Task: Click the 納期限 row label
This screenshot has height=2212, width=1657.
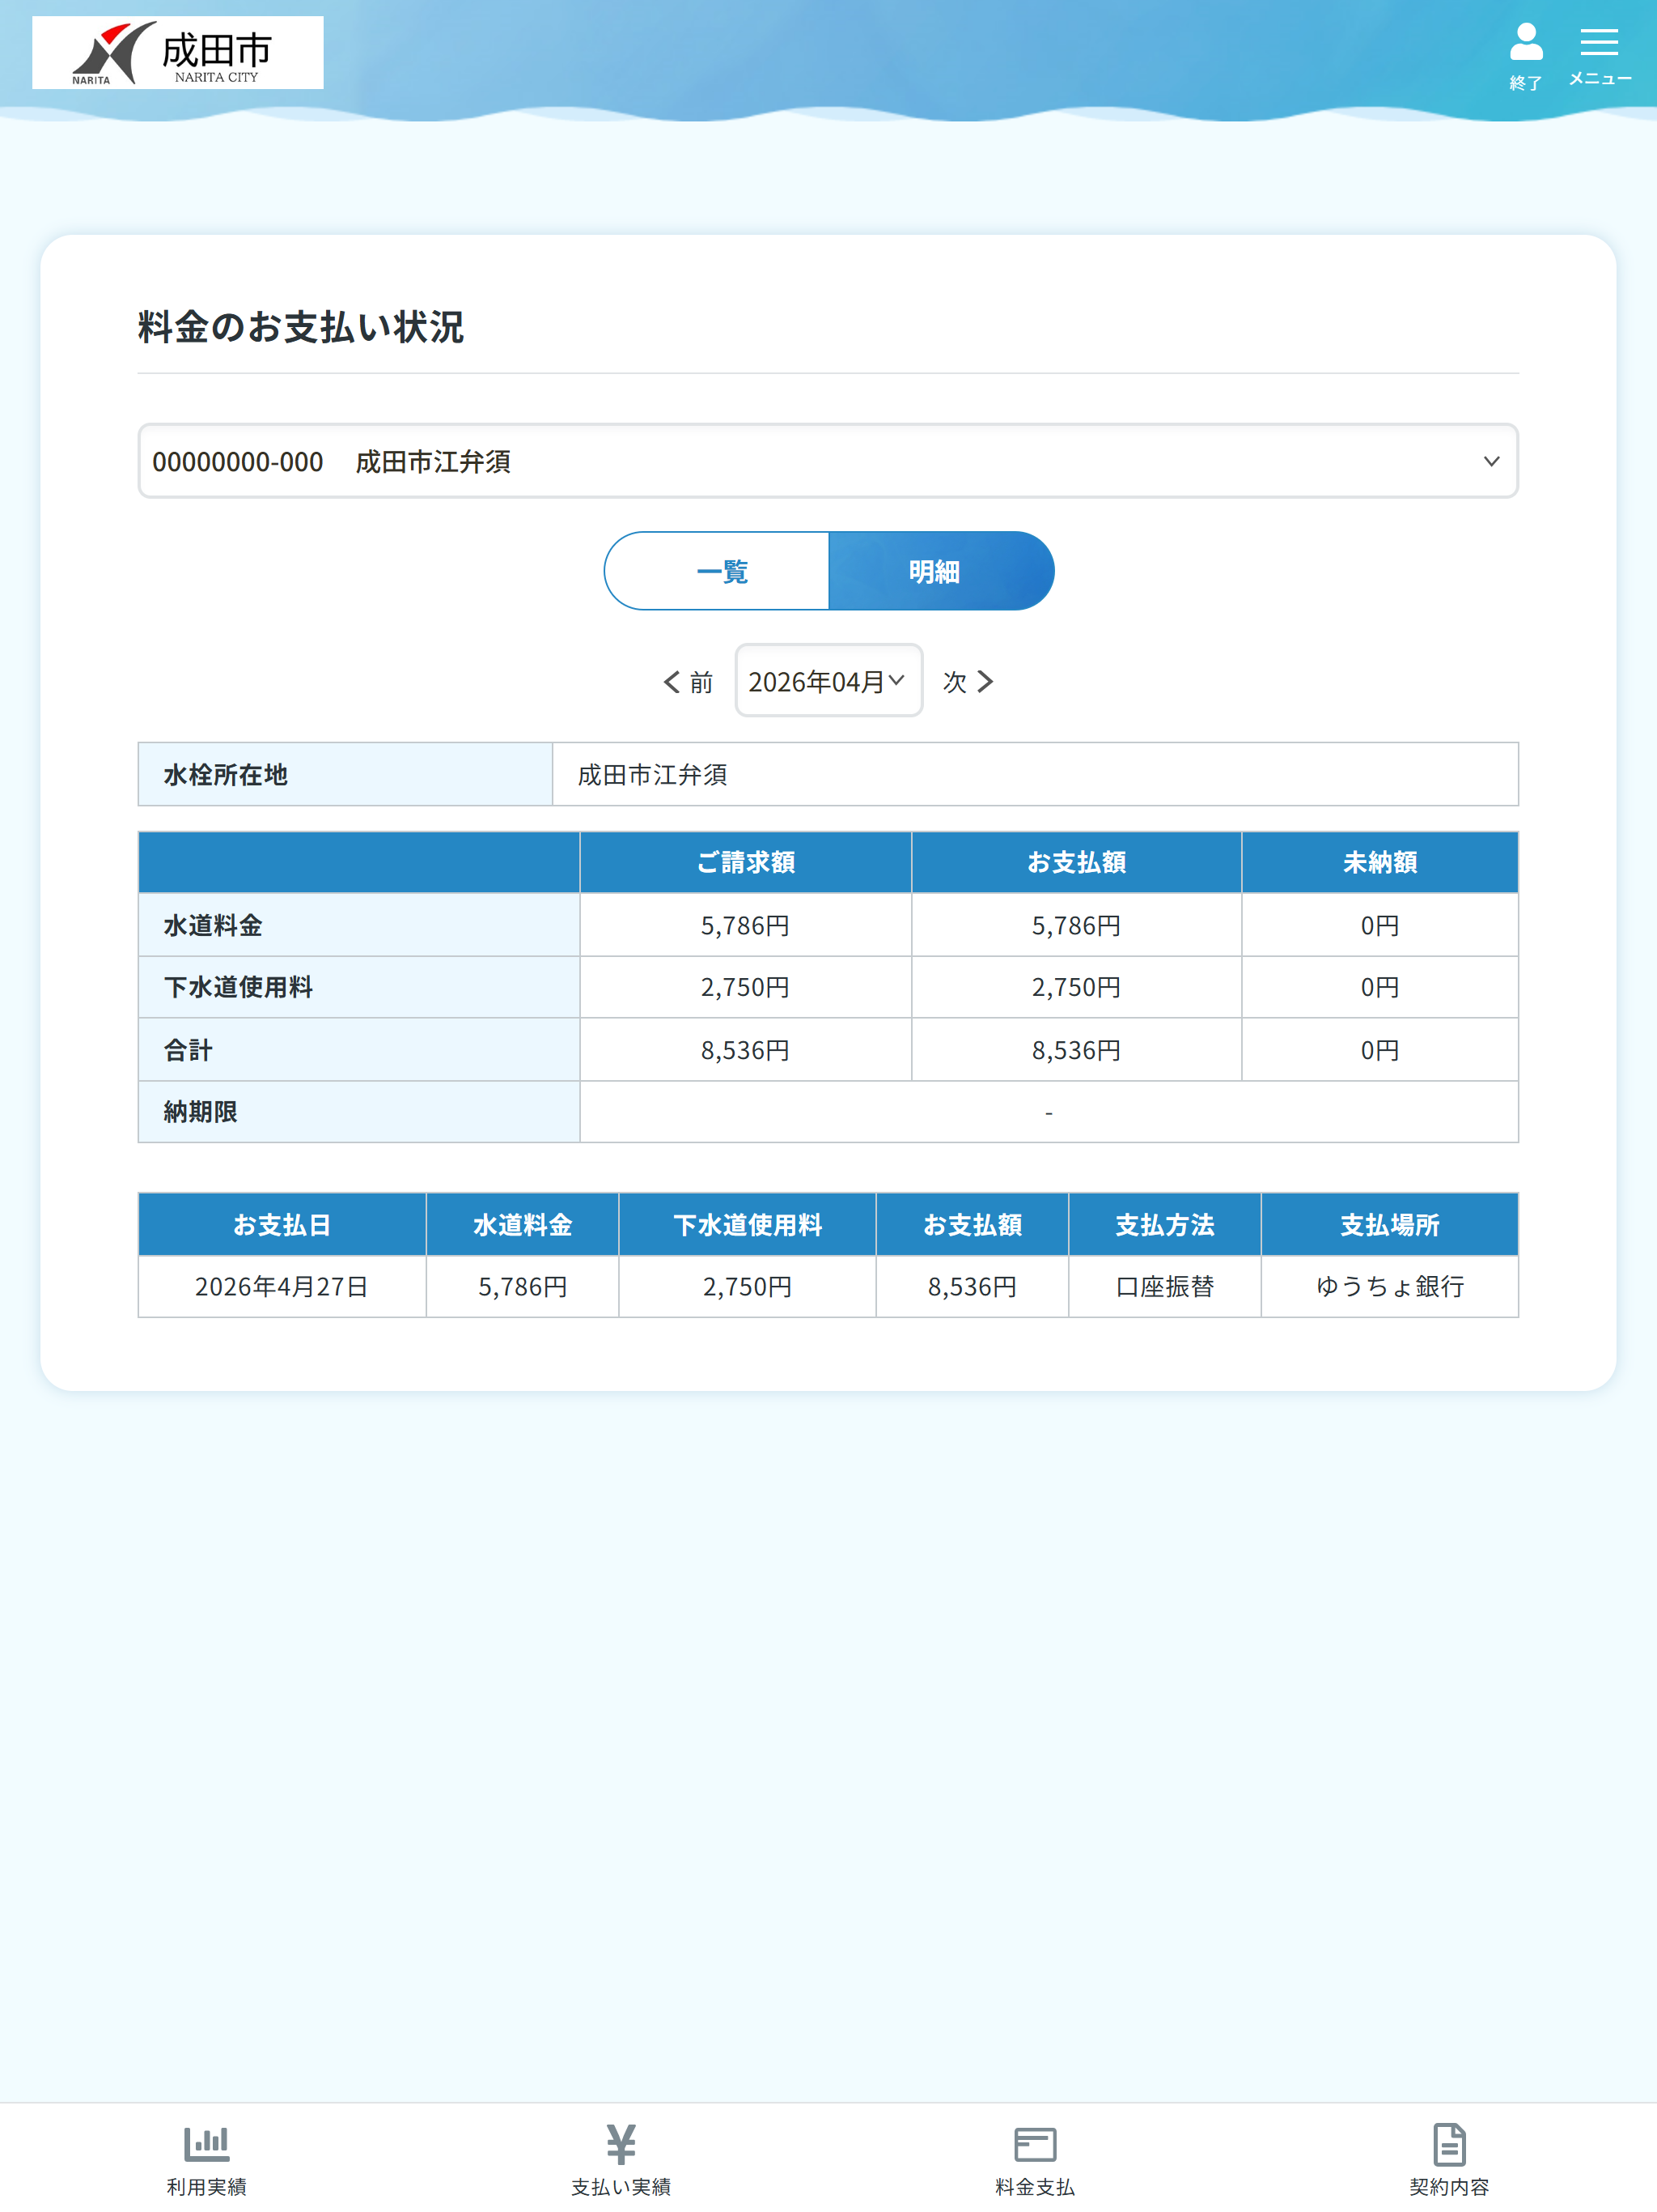Action: [x=360, y=1112]
